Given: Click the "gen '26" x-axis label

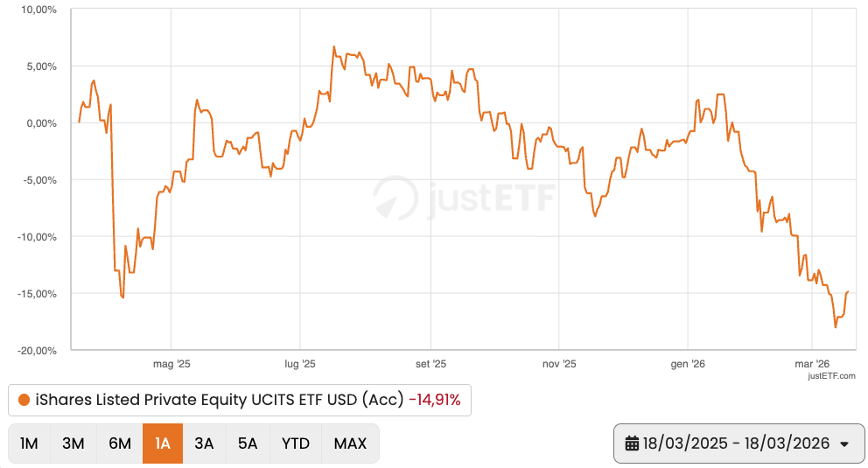Looking at the screenshot, I should (687, 363).
